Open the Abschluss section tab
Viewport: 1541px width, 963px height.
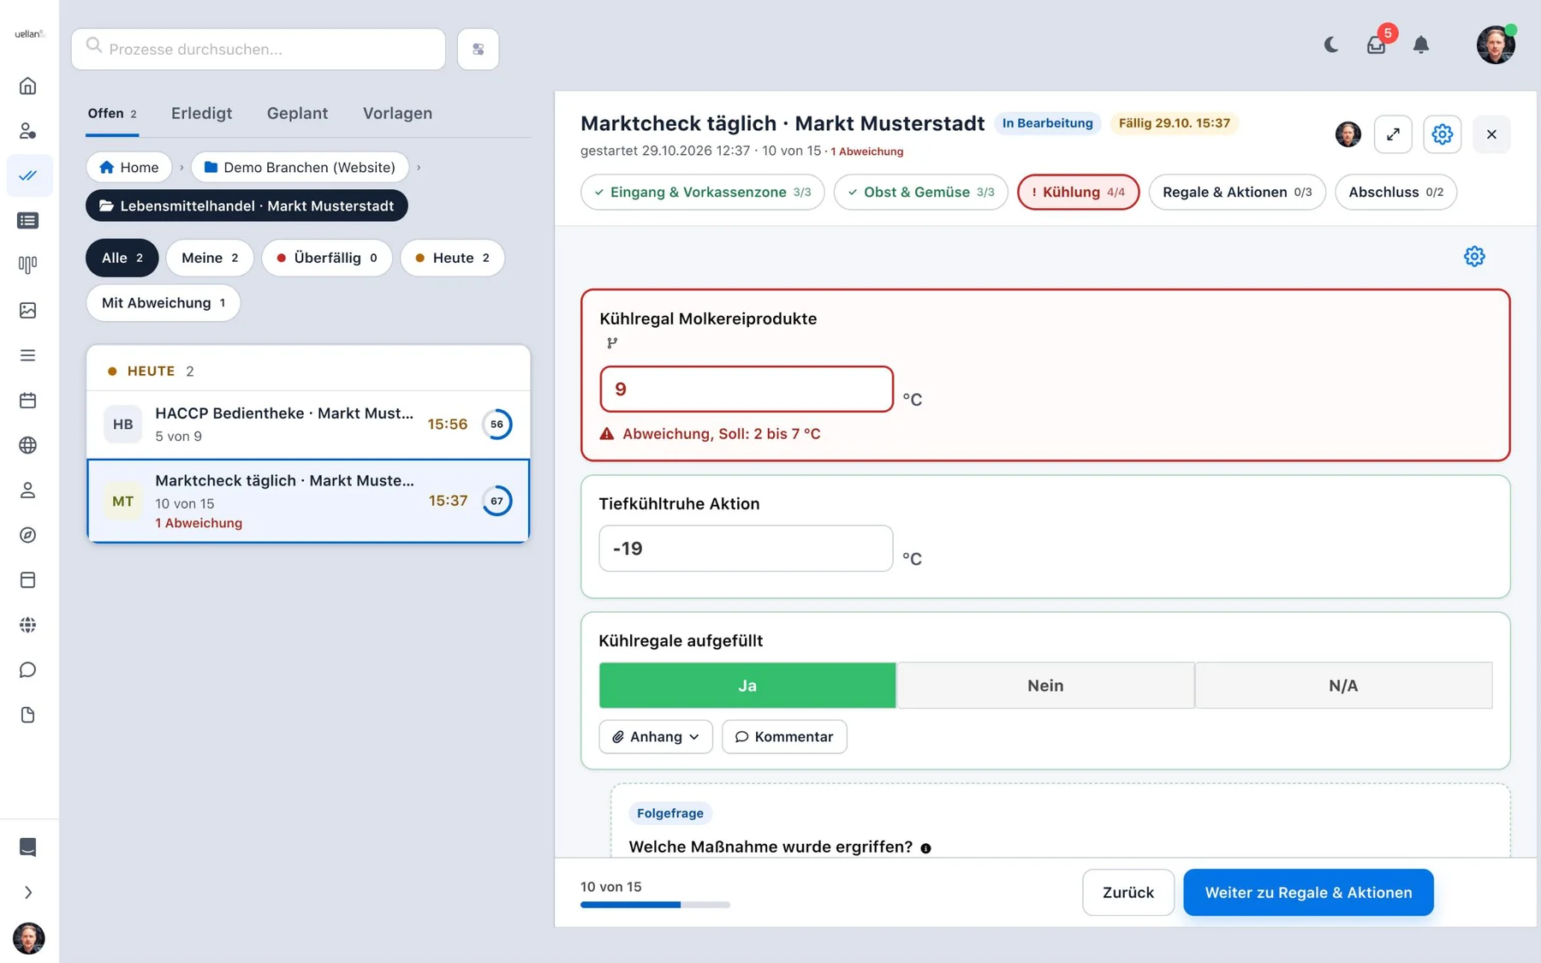1395,192
